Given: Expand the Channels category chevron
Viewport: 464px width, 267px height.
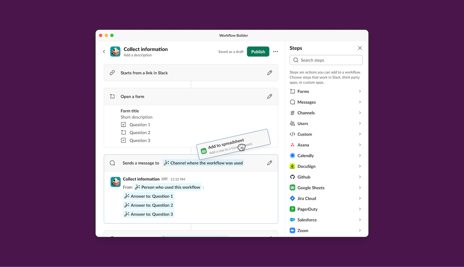Looking at the screenshot, I should coord(360,113).
